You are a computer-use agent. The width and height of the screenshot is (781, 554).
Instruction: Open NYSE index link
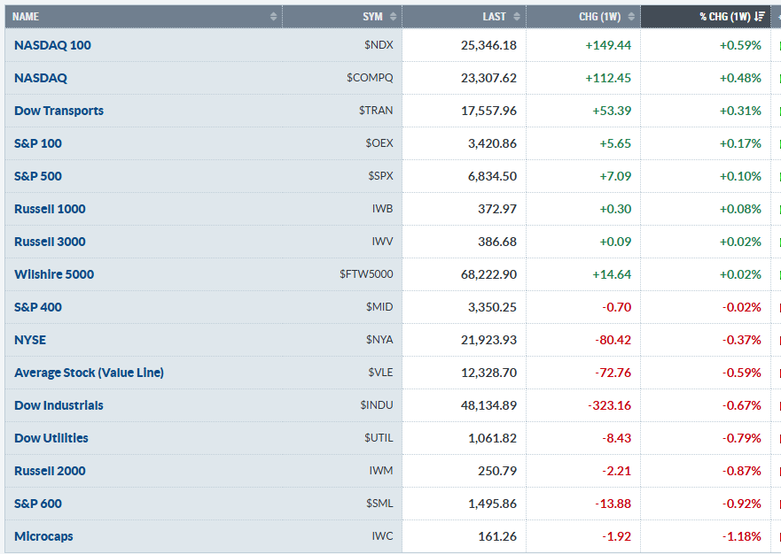click(x=30, y=340)
